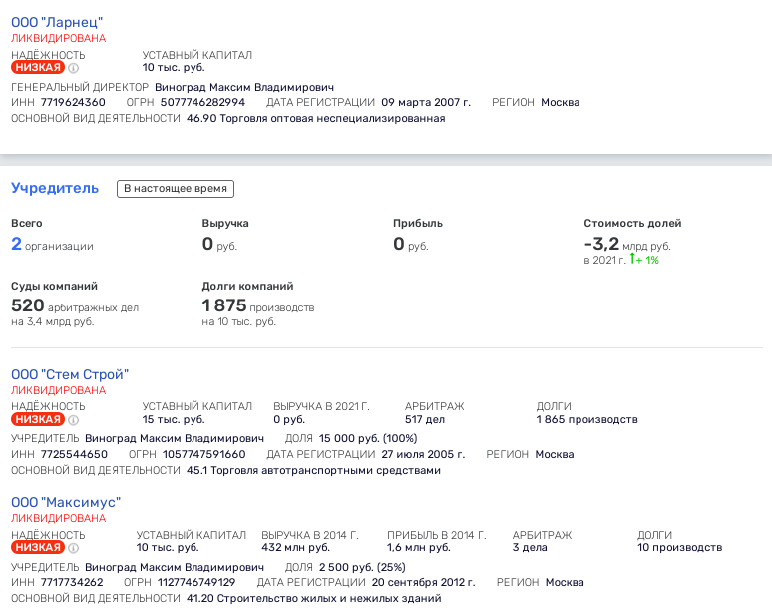This screenshot has height=608, width=772.
Task: Click "517 дел" arbitration value
Action: (x=425, y=419)
